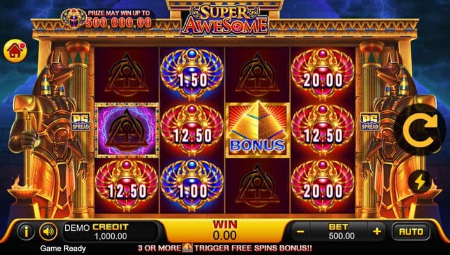Open the home menu icon
The width and height of the screenshot is (450, 255).
point(15,51)
